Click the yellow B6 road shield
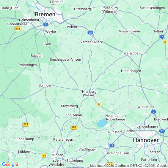 (99, 104)
